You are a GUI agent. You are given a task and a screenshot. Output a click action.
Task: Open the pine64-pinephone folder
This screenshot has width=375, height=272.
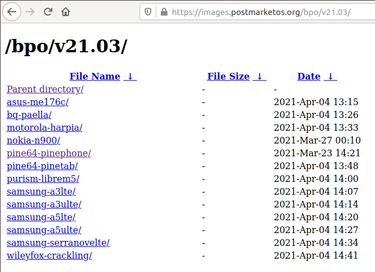tap(49, 153)
